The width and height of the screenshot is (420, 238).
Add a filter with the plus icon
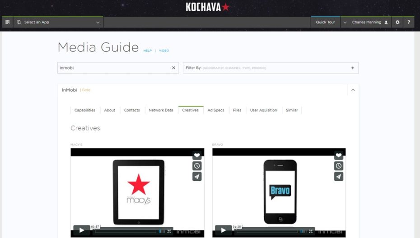tap(353, 68)
